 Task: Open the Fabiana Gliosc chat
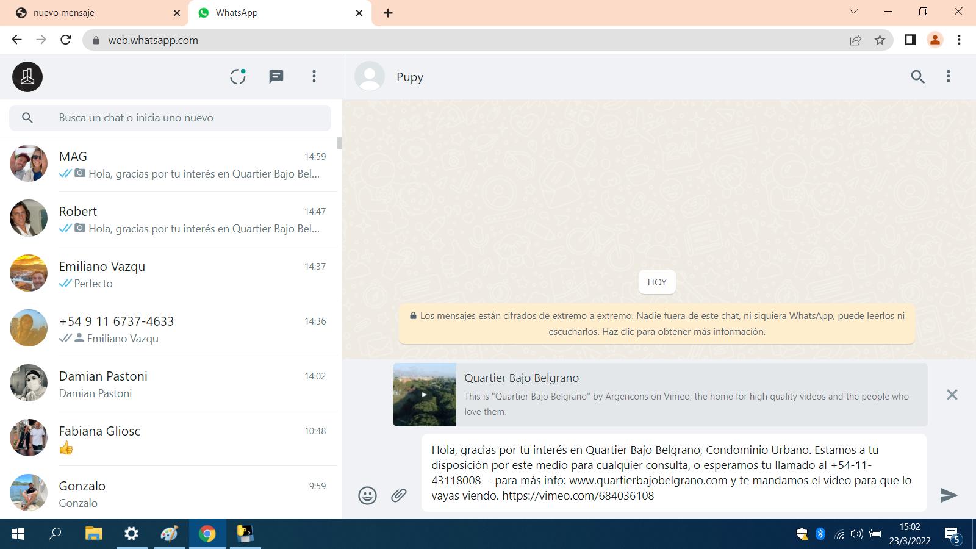[x=170, y=439]
